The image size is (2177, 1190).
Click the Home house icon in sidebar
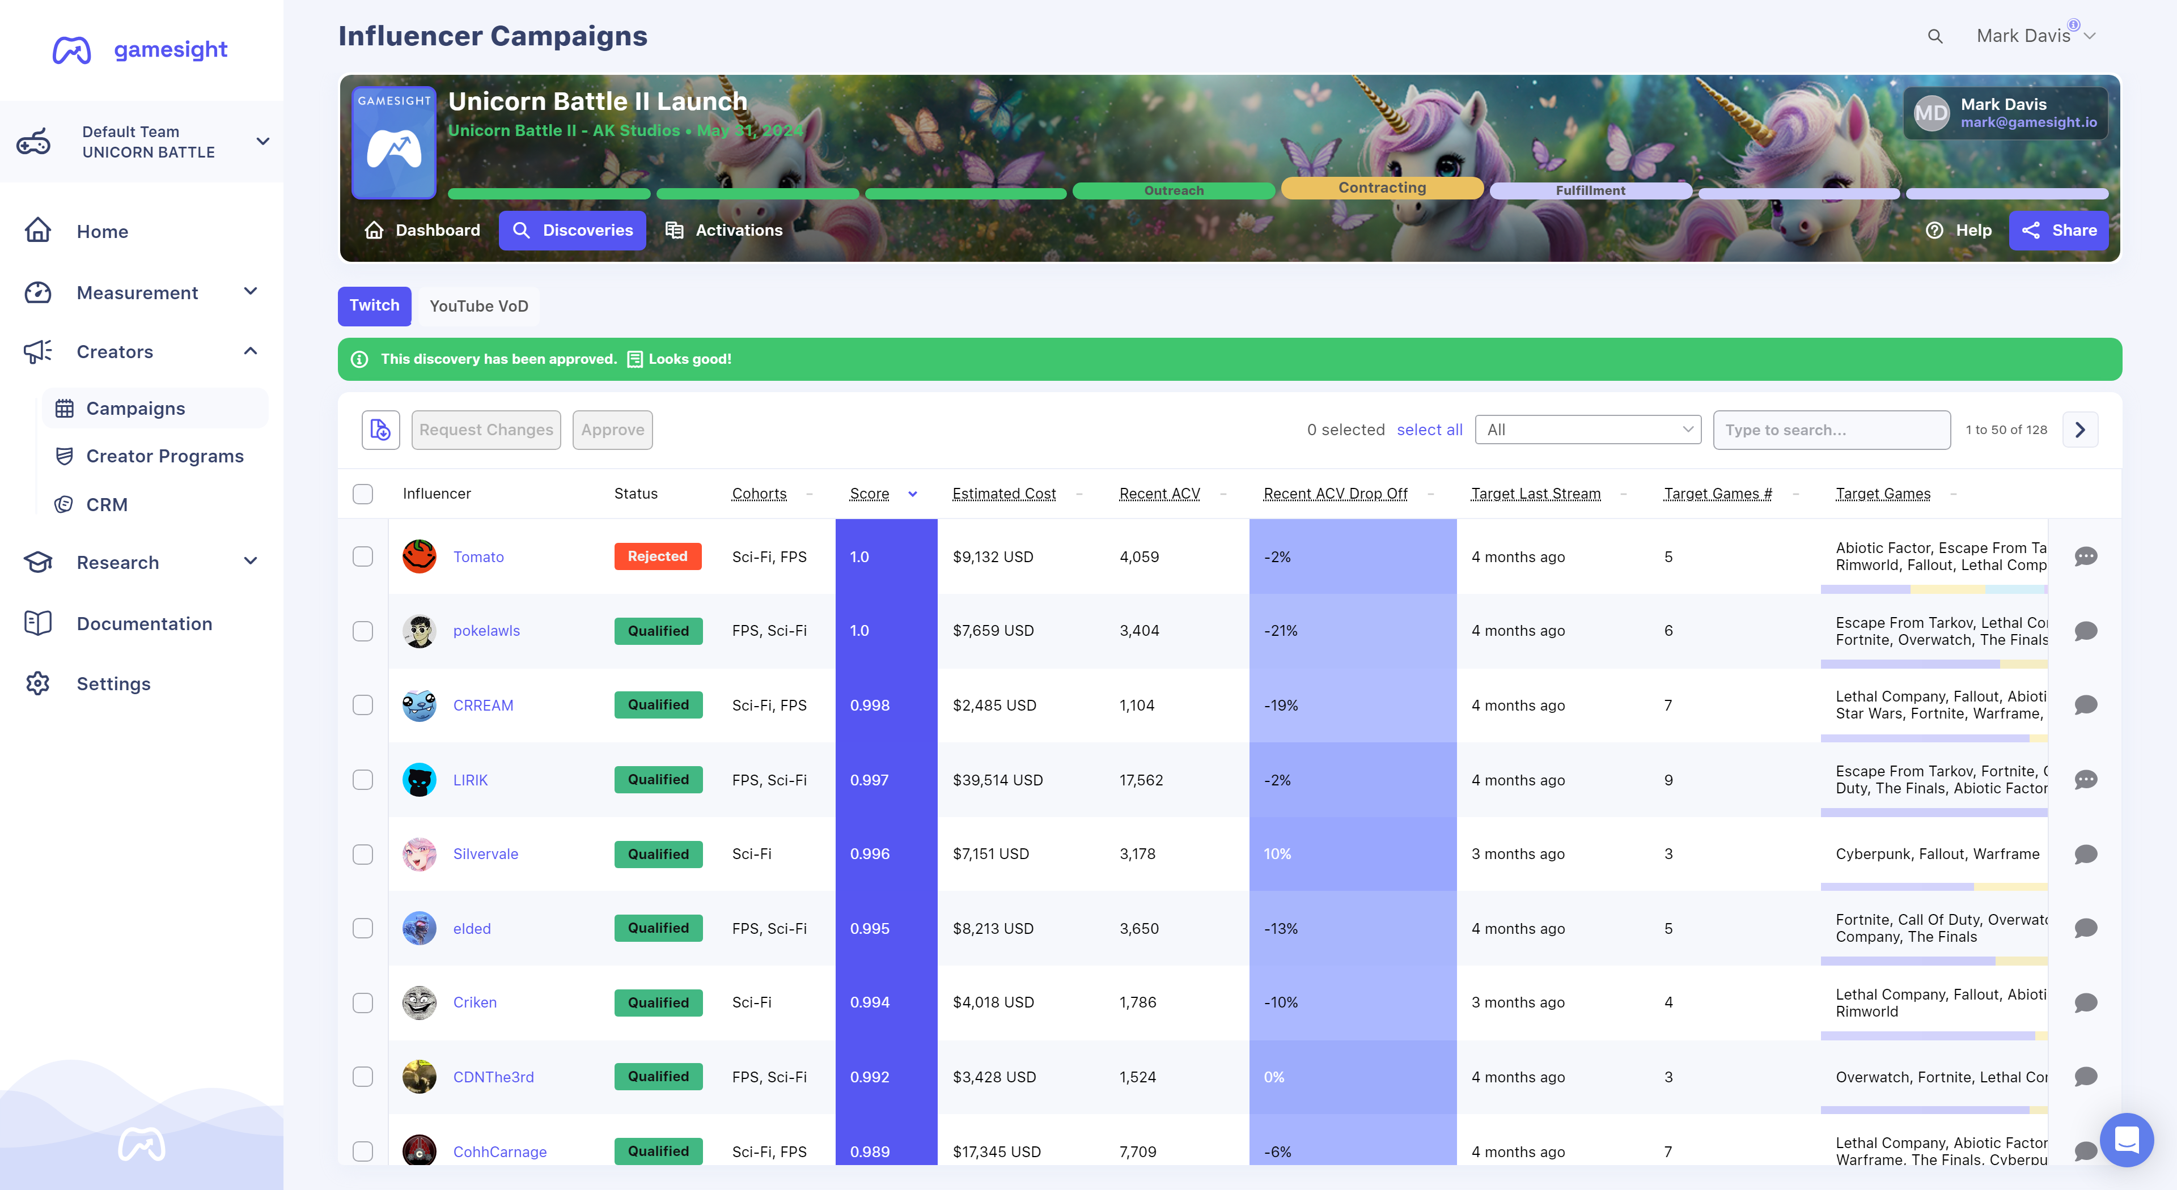pos(38,231)
